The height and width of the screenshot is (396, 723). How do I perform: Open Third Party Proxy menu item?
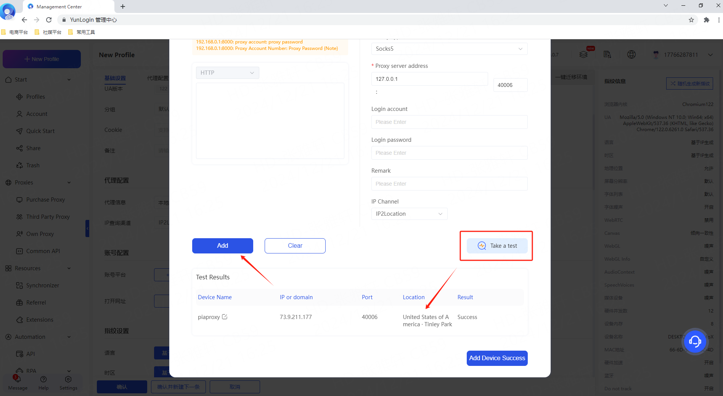[48, 217]
